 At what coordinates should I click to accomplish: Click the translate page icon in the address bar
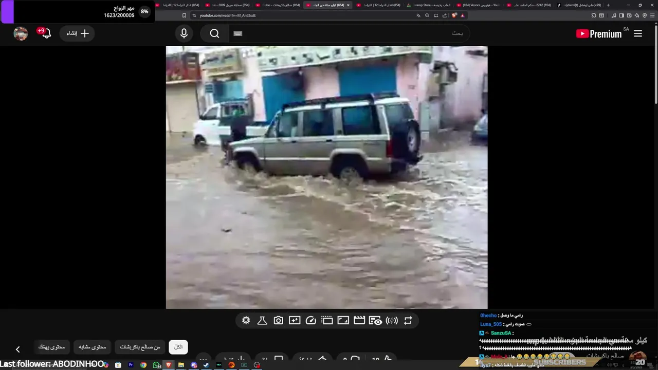click(x=418, y=15)
